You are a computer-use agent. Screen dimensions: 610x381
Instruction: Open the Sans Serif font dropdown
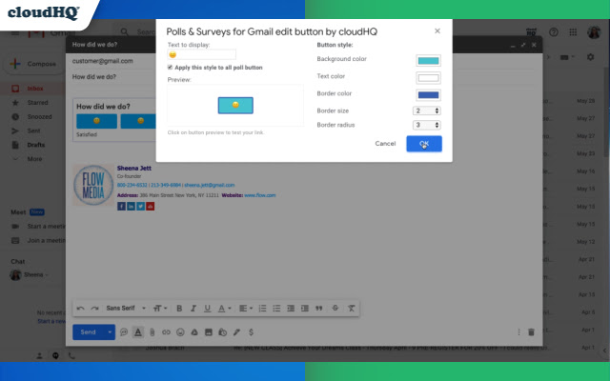[125, 309]
